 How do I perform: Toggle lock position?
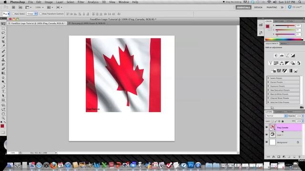279,121
